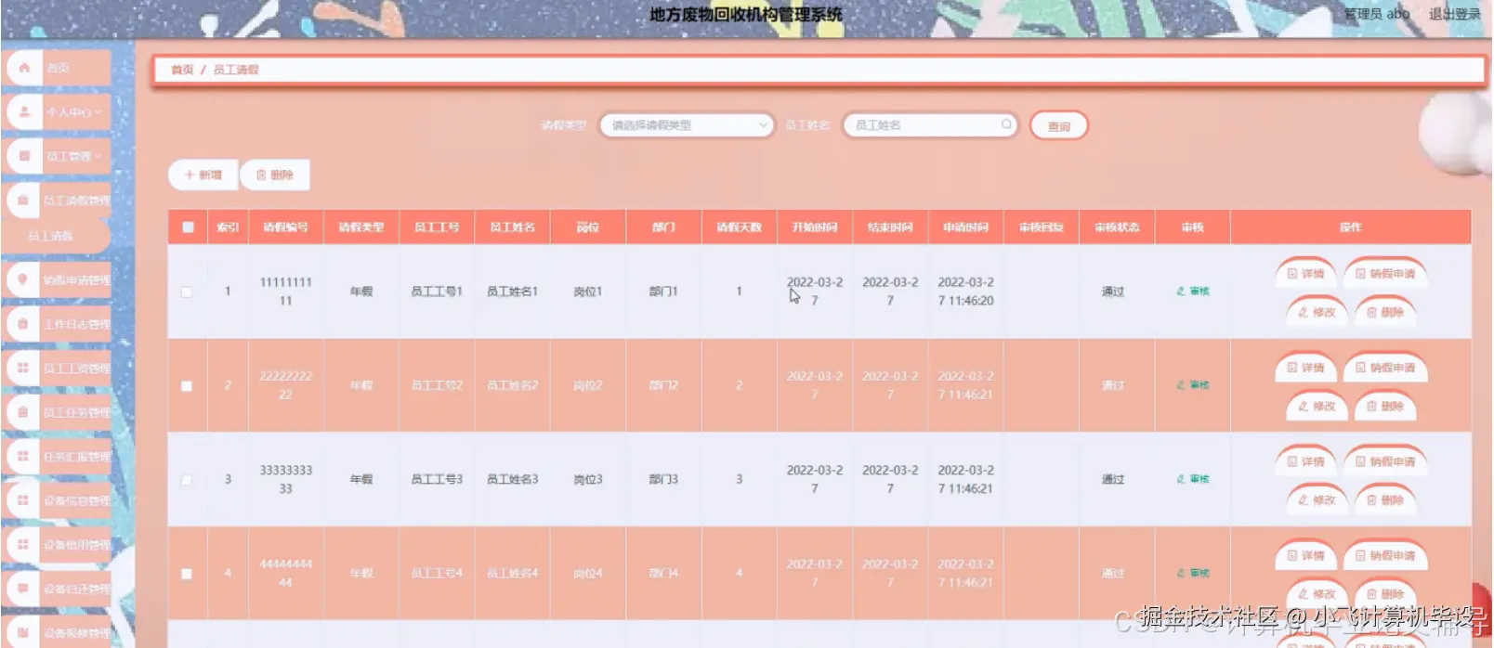Click the system title 地方废物回收机构管理系统
Viewport: 1494px width, 648px height.
746,15
